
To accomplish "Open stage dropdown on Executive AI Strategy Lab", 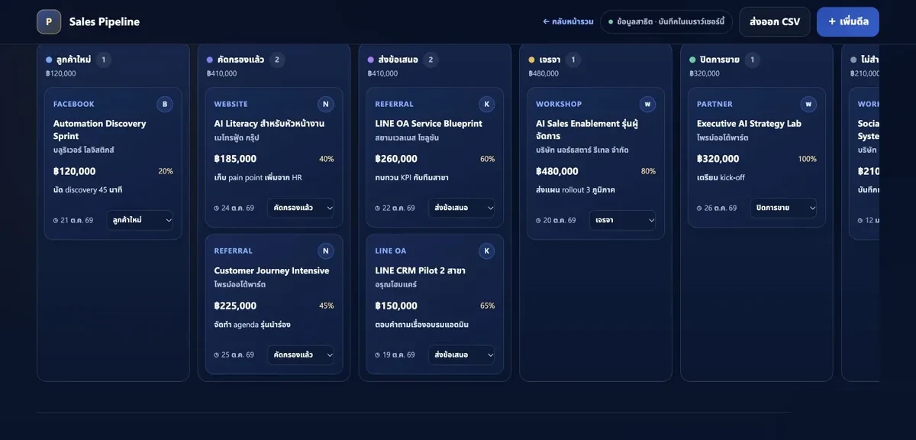I will (x=784, y=208).
